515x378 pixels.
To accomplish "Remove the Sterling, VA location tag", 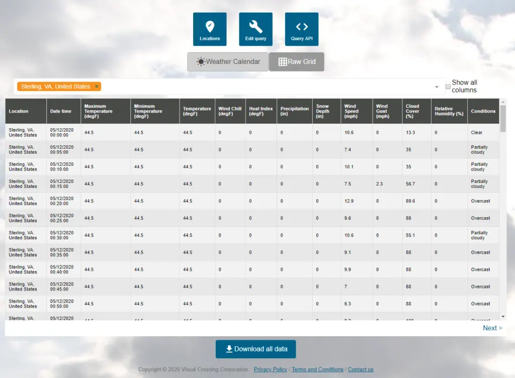I will [x=97, y=86].
